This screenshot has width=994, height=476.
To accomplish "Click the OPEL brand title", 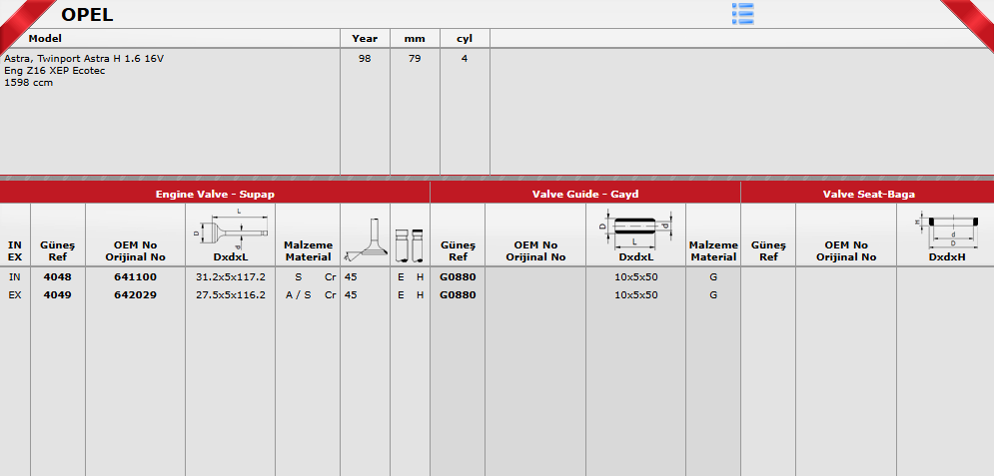I will click(87, 15).
